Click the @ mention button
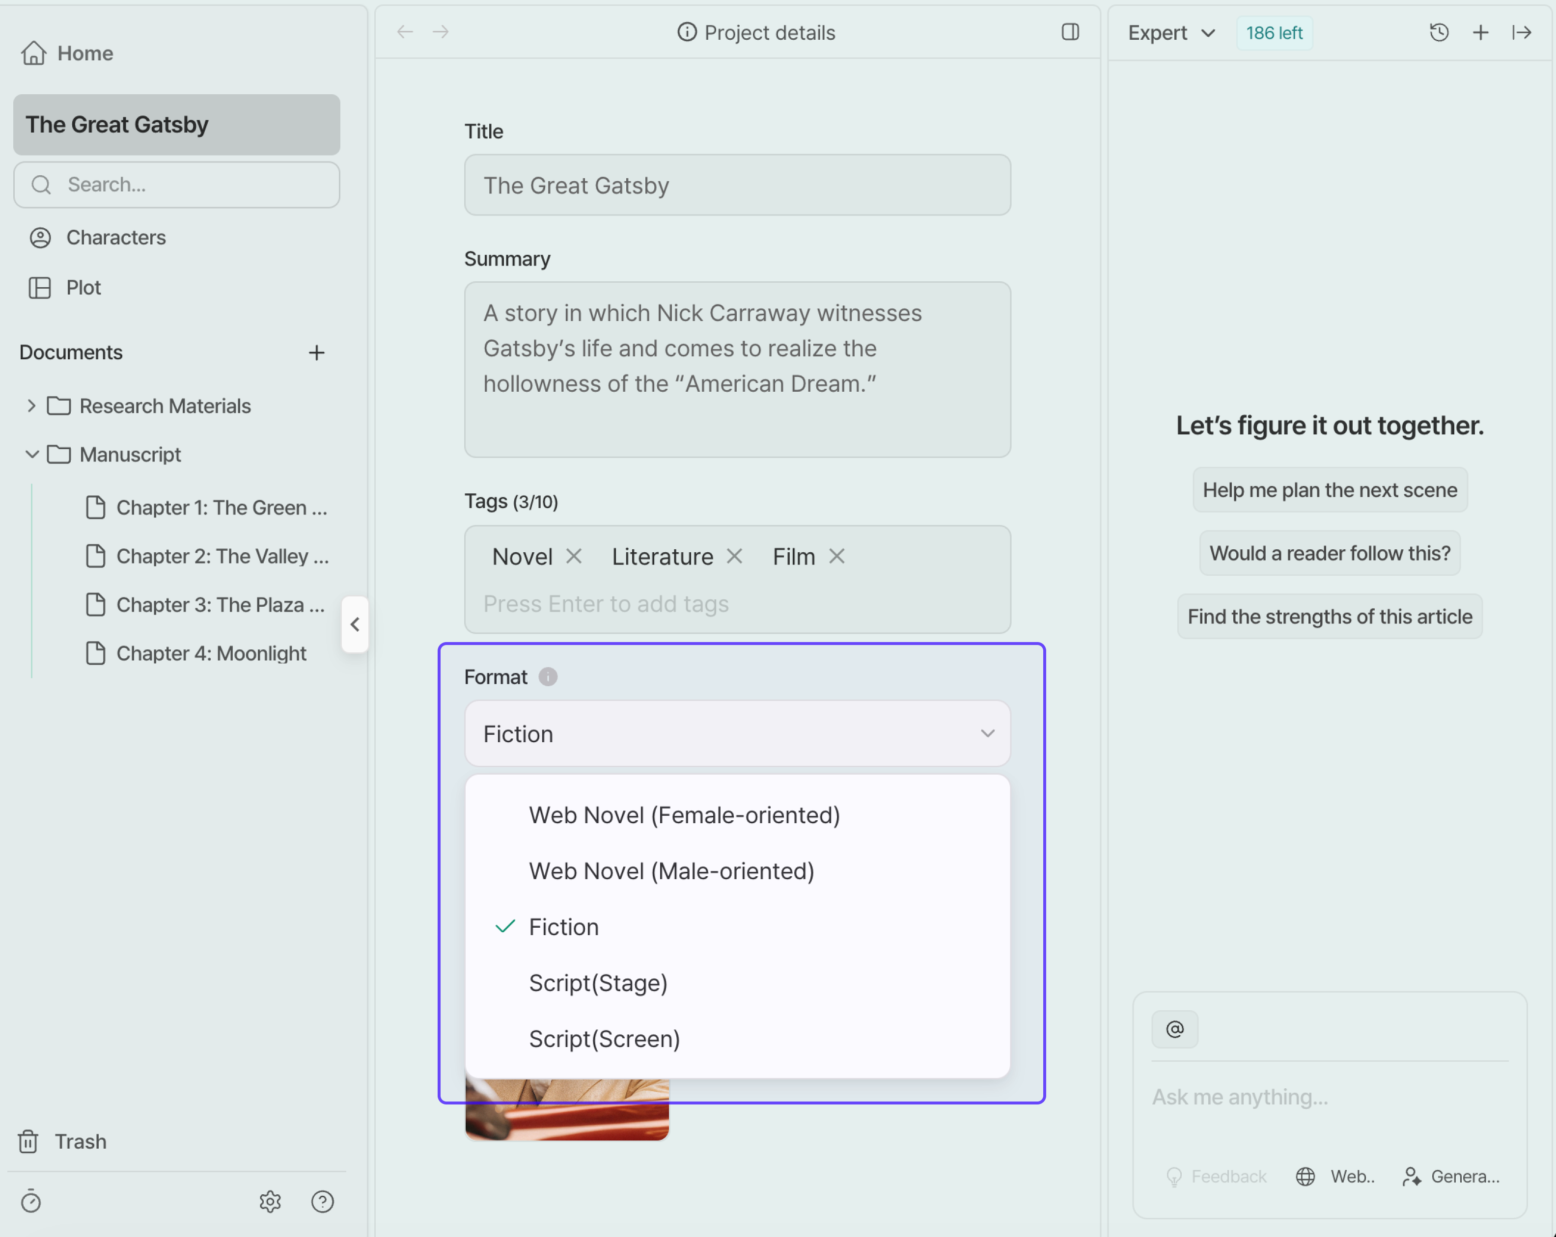 pyautogui.click(x=1175, y=1029)
